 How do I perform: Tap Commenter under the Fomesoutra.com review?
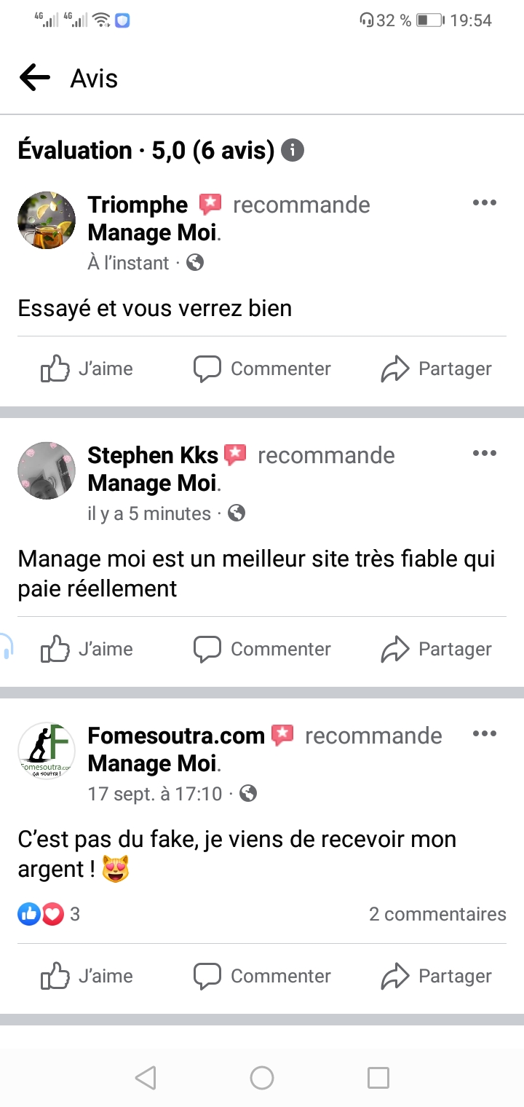click(262, 976)
